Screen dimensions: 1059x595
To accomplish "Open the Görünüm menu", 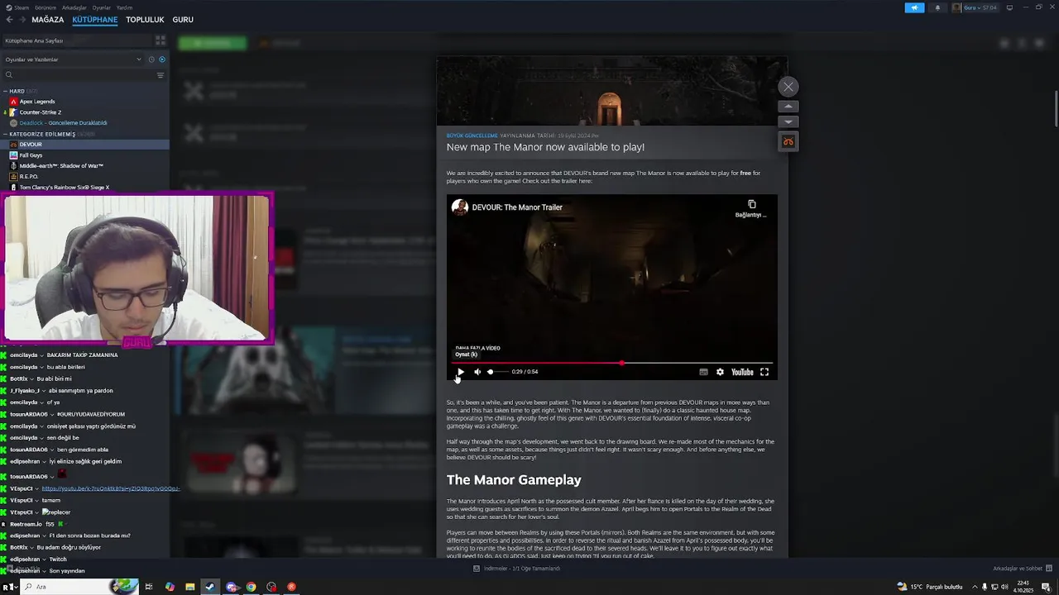I will (46, 7).
